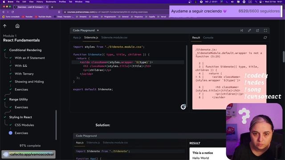The height and width of the screenshot is (160, 285).
Task: Open Exercises under Range Utility
Action: coord(21,107)
